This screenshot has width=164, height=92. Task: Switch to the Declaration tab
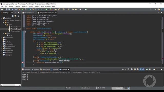pyautogui.click(x=45, y=70)
